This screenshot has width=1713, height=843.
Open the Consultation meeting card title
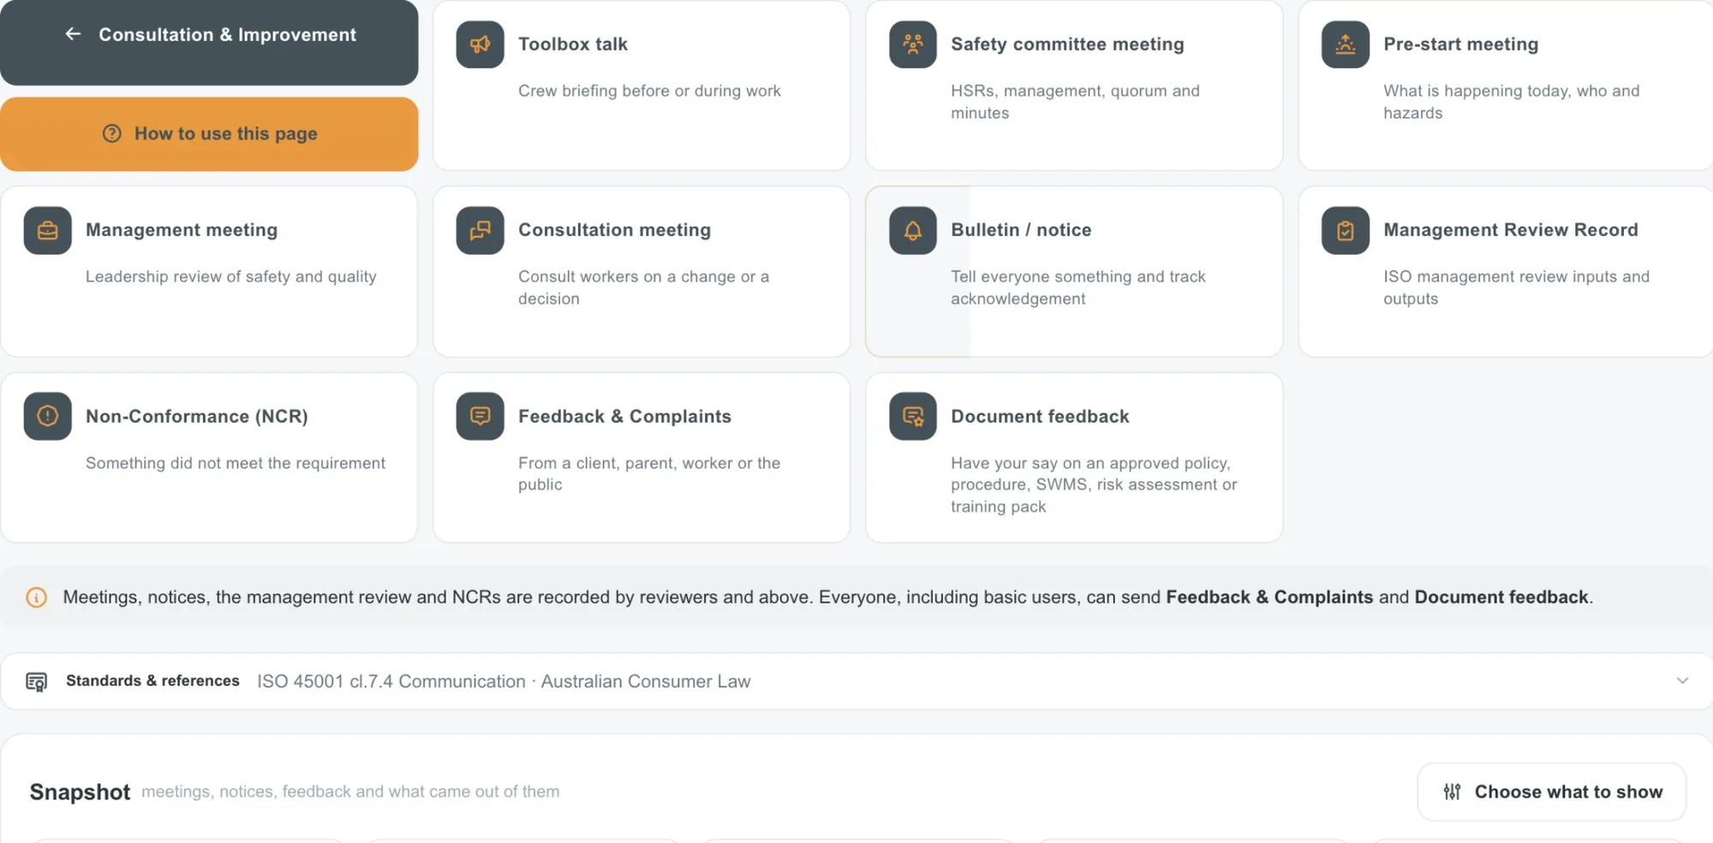coord(614,230)
